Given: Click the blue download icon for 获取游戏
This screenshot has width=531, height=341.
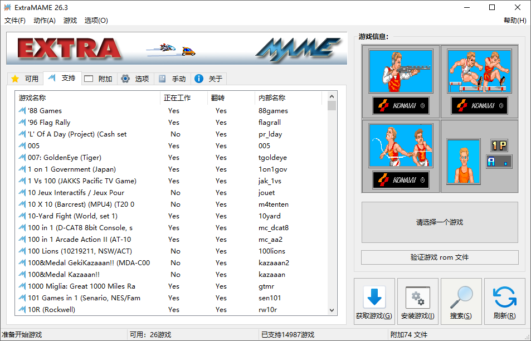Looking at the screenshot, I should click(x=374, y=296).
